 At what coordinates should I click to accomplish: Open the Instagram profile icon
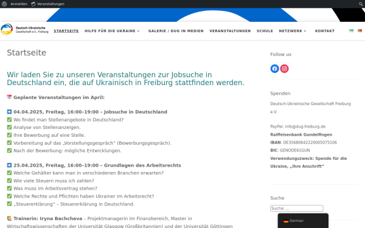click(x=284, y=69)
